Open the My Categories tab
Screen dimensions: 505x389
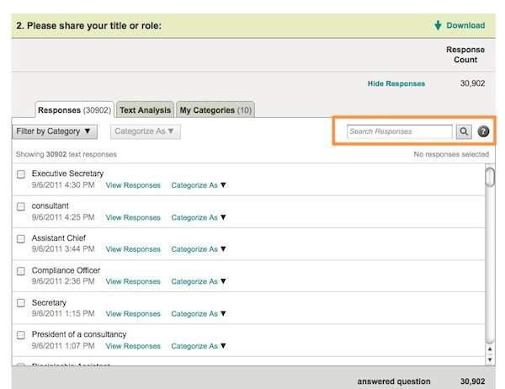(215, 110)
